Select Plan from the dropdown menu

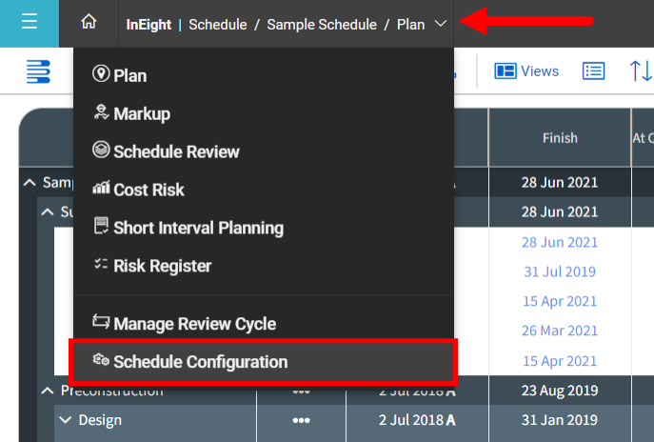(129, 75)
